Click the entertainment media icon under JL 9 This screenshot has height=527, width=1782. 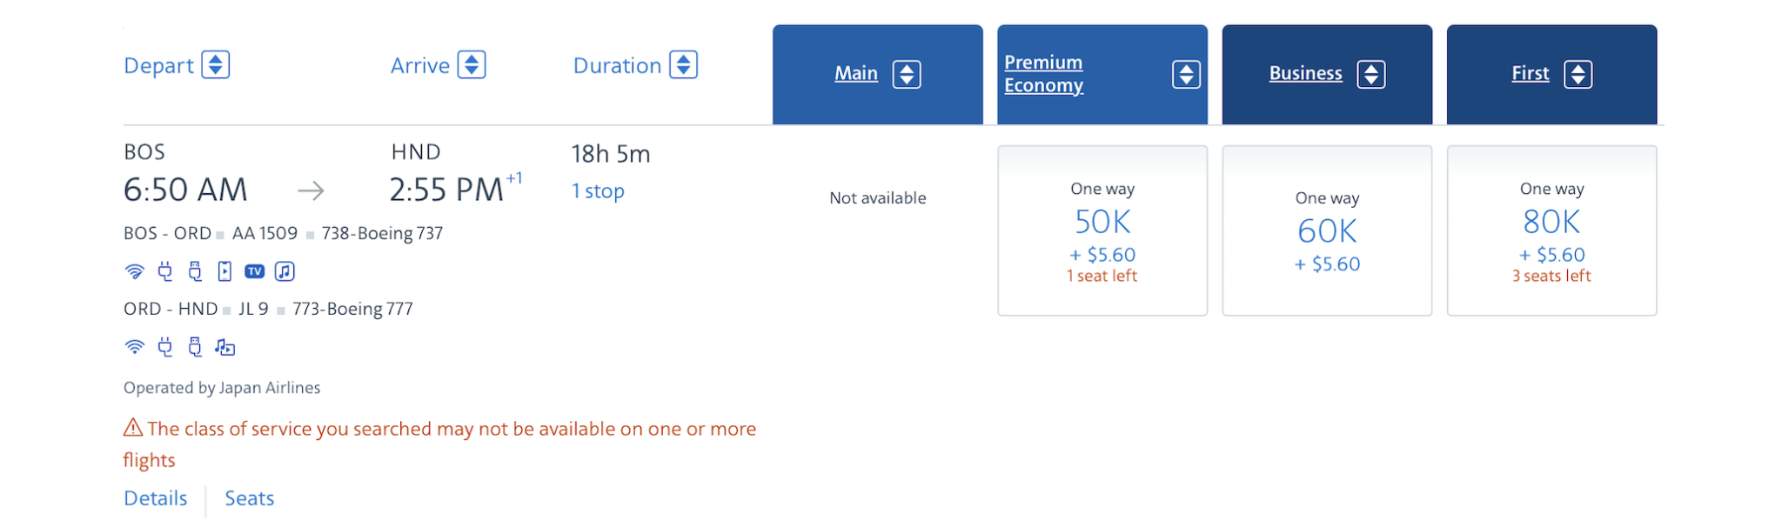coord(225,347)
